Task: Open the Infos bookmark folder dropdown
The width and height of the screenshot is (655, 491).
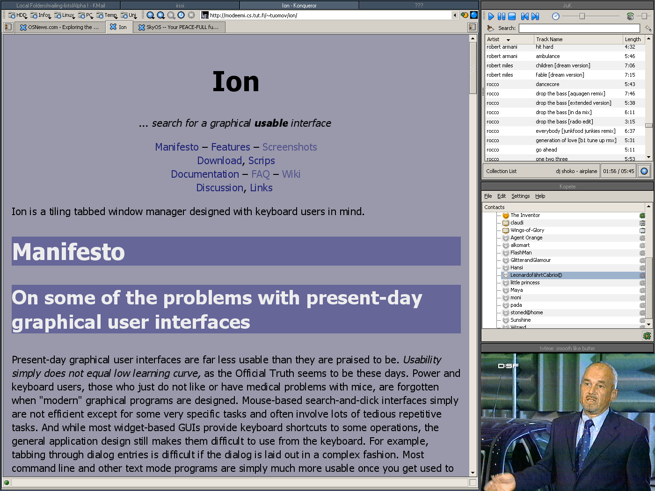Action: point(41,15)
